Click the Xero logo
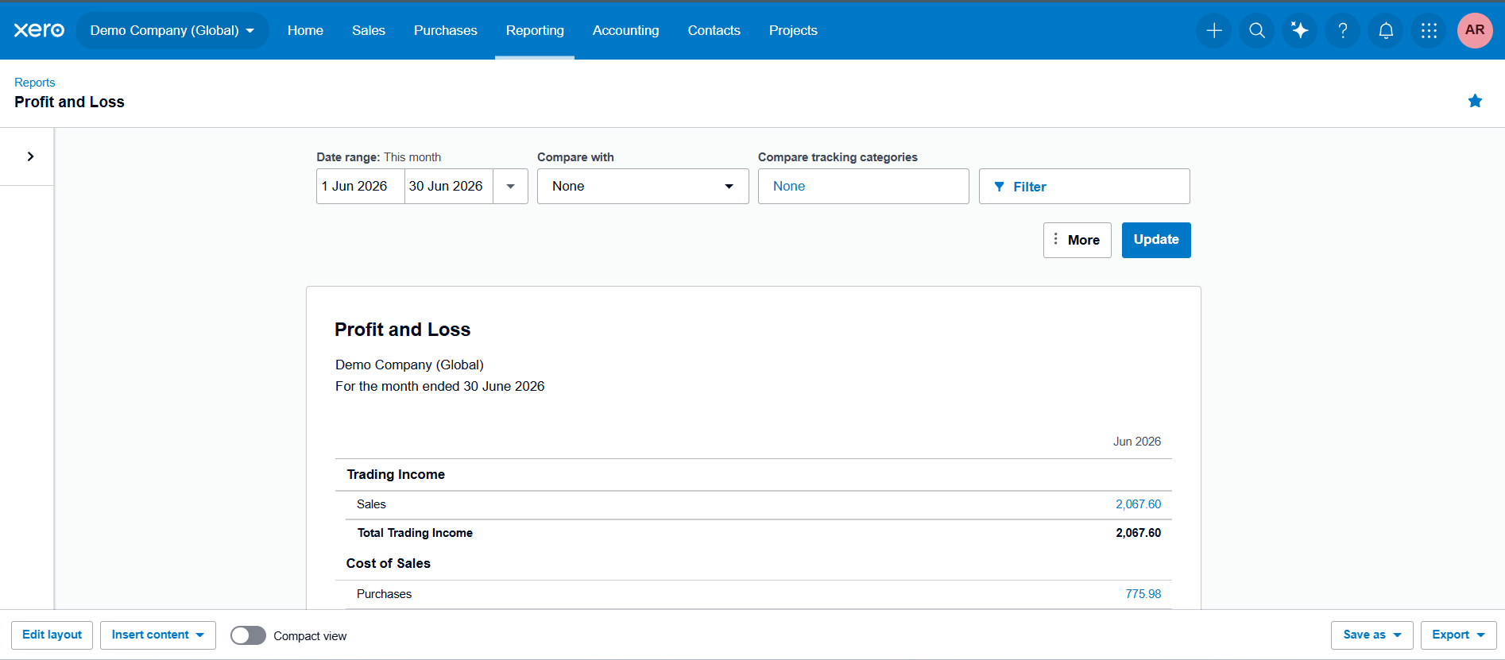This screenshot has width=1505, height=660. [x=39, y=30]
